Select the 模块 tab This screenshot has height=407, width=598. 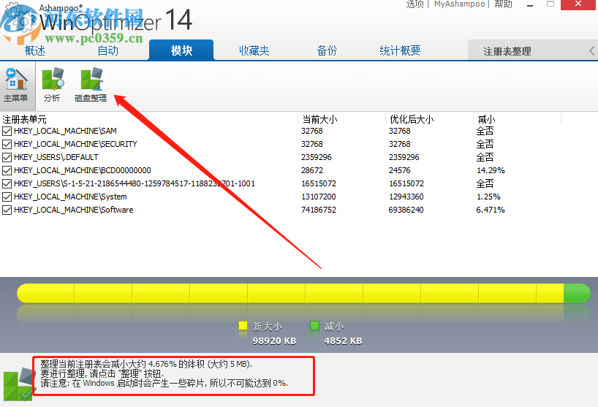click(x=181, y=50)
